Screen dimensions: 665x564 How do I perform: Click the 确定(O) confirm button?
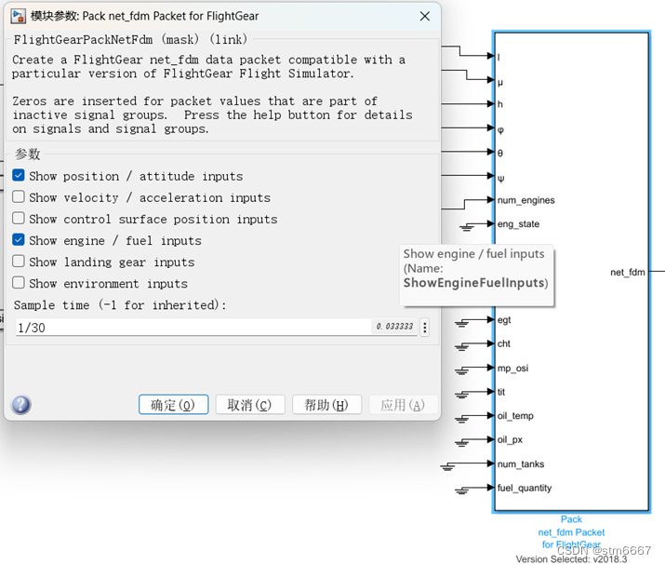(174, 405)
